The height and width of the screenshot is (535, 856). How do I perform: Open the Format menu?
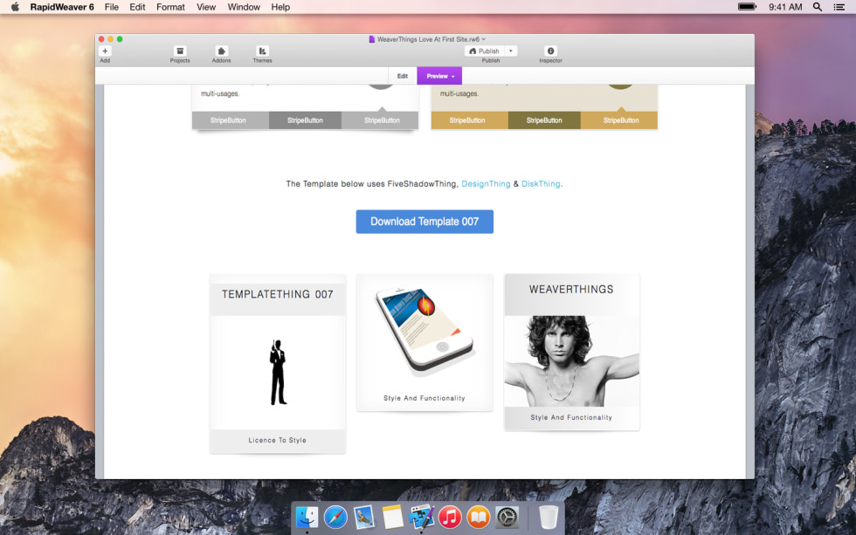point(170,7)
